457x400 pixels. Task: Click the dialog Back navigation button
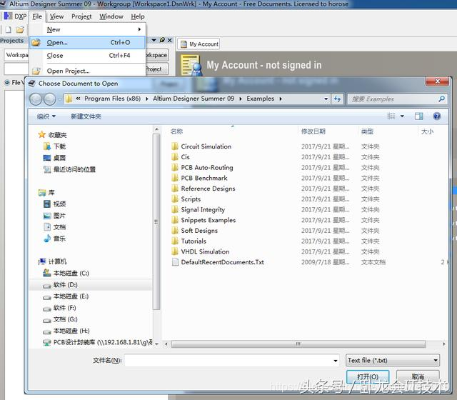(x=36, y=99)
